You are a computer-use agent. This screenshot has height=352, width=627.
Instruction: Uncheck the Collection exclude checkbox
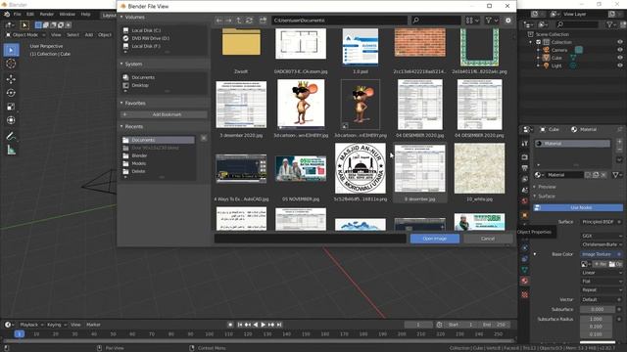click(x=538, y=42)
